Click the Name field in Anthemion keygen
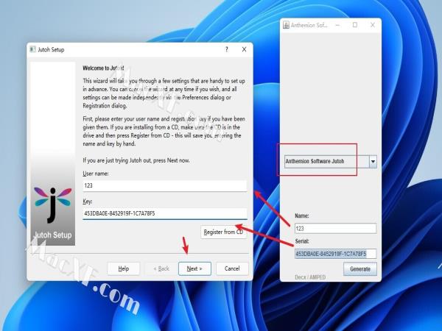The image size is (442, 331). [335, 228]
